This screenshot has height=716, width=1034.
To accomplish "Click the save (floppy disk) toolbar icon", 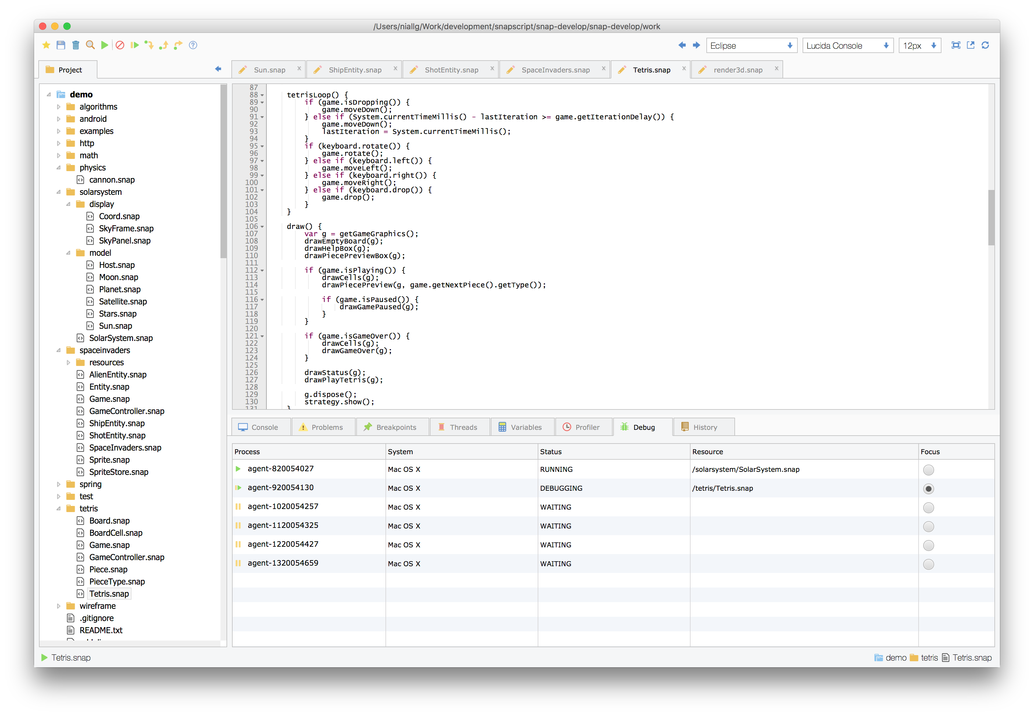I will (x=61, y=45).
